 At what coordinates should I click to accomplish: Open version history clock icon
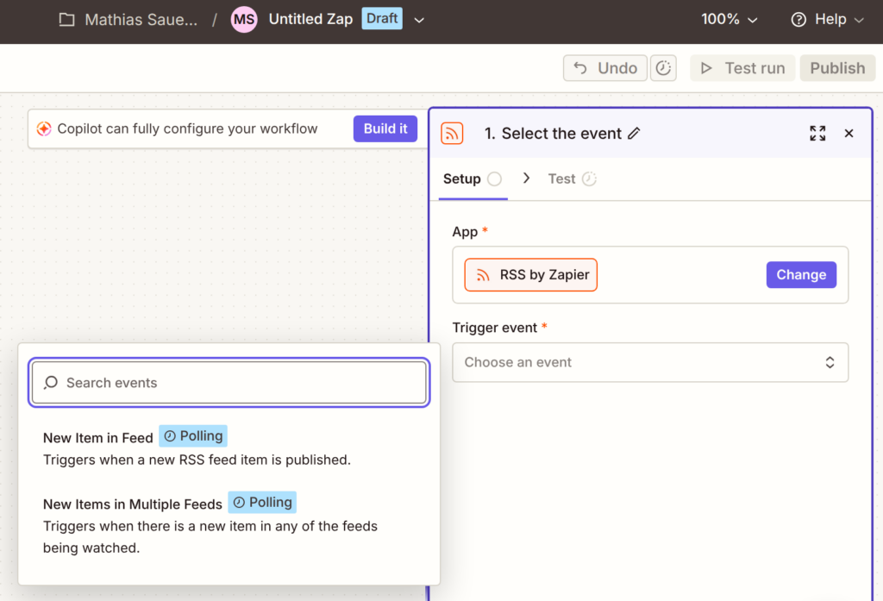663,68
